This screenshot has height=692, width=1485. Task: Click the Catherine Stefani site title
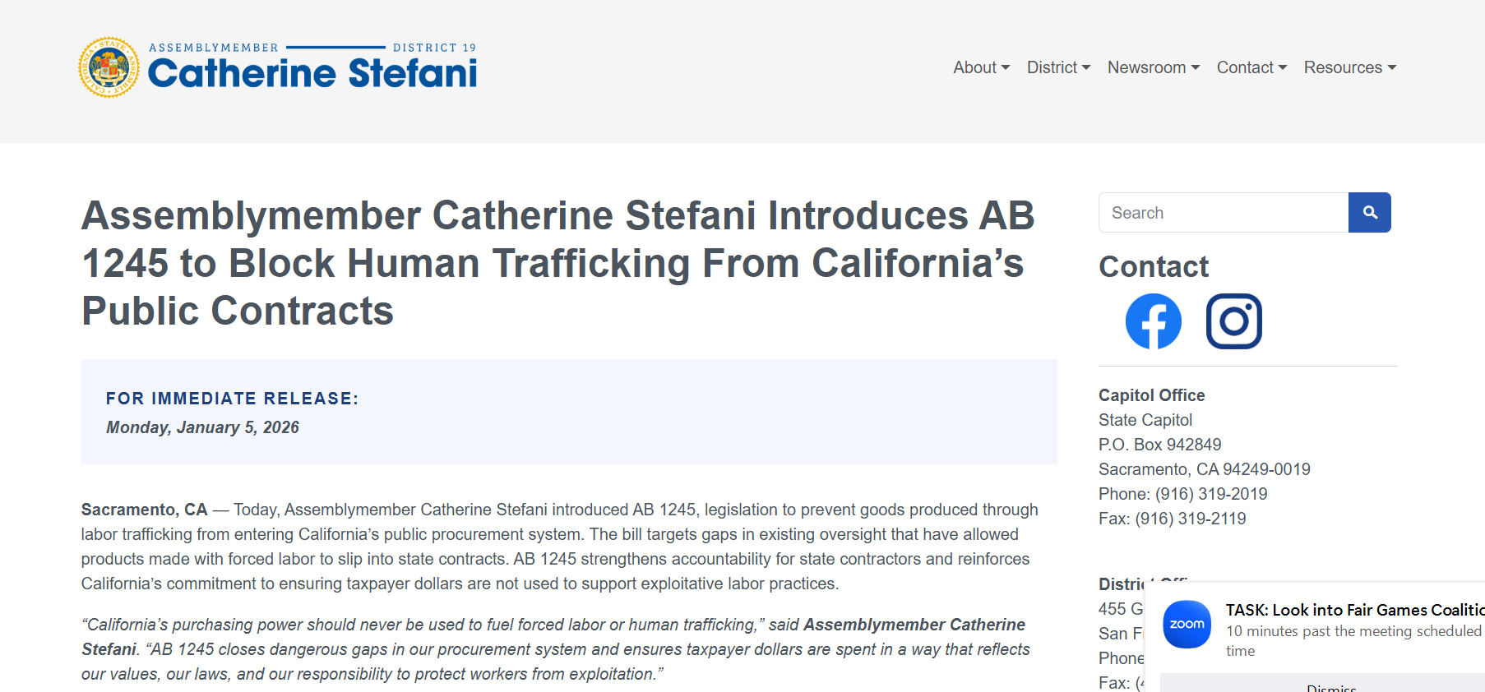coord(312,73)
